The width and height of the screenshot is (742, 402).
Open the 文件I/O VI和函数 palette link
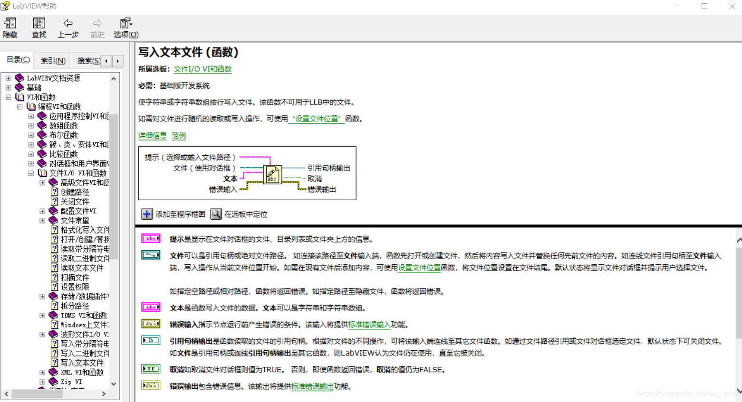202,69
